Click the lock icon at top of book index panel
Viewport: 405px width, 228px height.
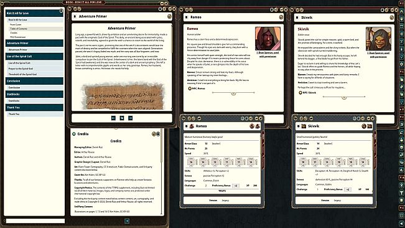(61, 11)
